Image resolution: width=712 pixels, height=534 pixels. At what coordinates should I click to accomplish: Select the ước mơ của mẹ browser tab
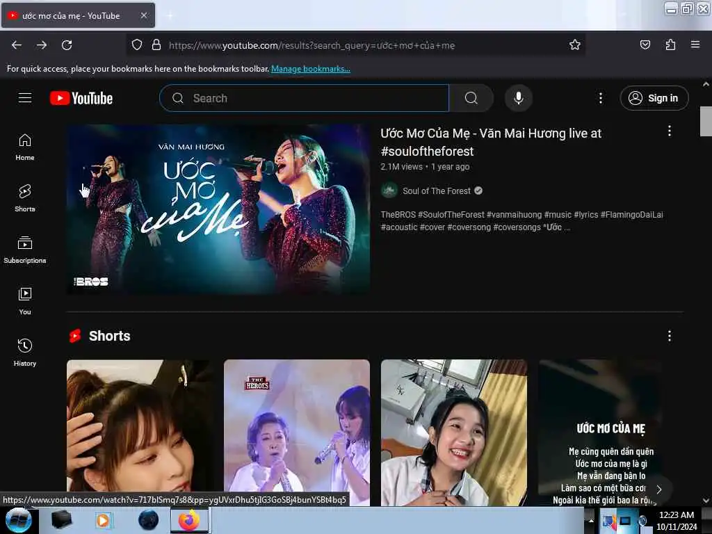point(78,15)
